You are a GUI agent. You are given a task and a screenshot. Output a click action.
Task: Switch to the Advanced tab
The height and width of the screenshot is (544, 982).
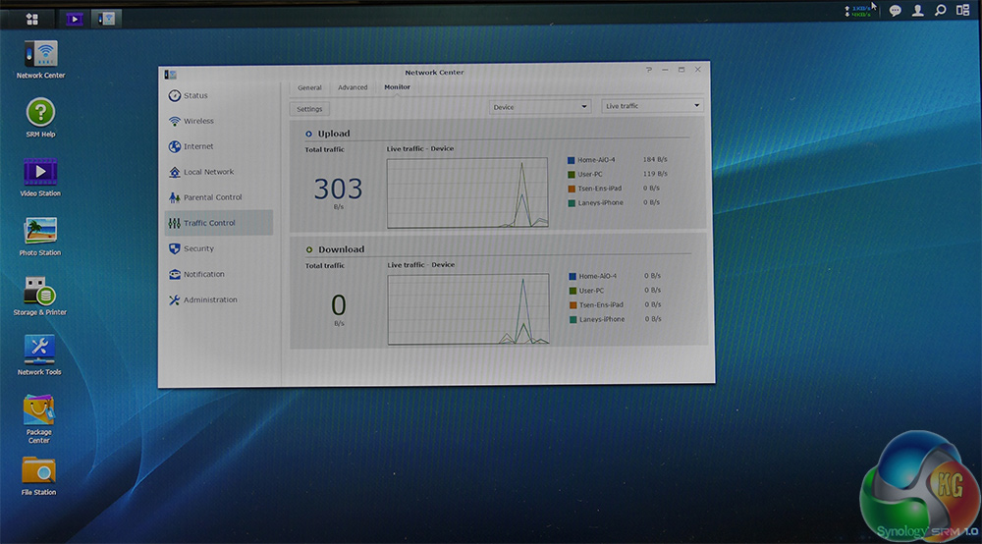pyautogui.click(x=353, y=87)
